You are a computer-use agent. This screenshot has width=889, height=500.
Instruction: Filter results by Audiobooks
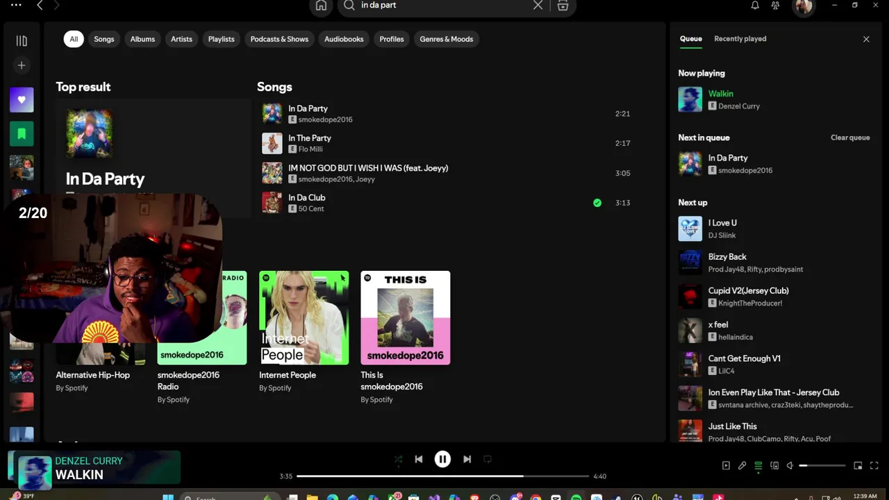pyautogui.click(x=344, y=39)
